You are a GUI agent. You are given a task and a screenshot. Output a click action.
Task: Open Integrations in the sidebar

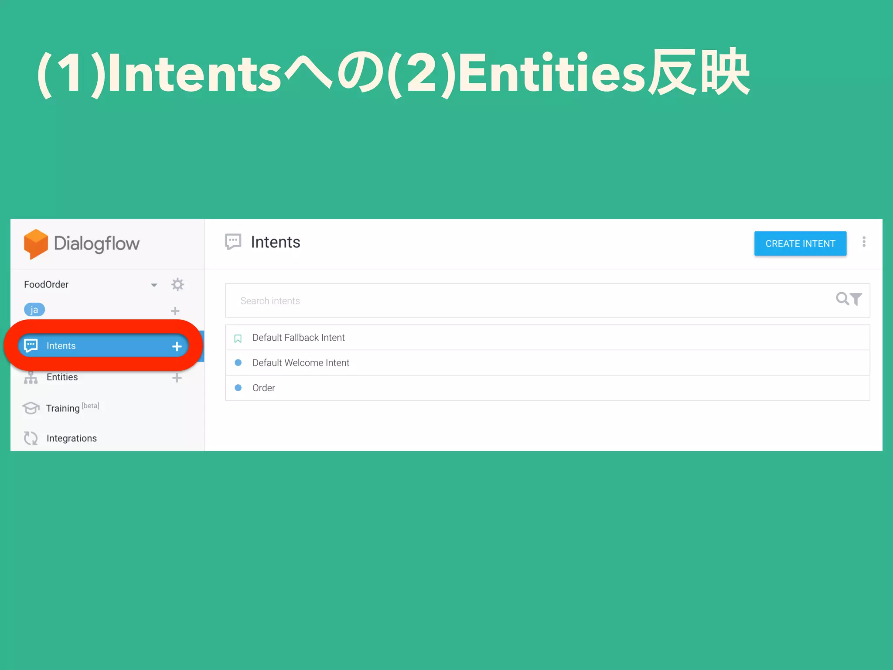[x=72, y=438]
